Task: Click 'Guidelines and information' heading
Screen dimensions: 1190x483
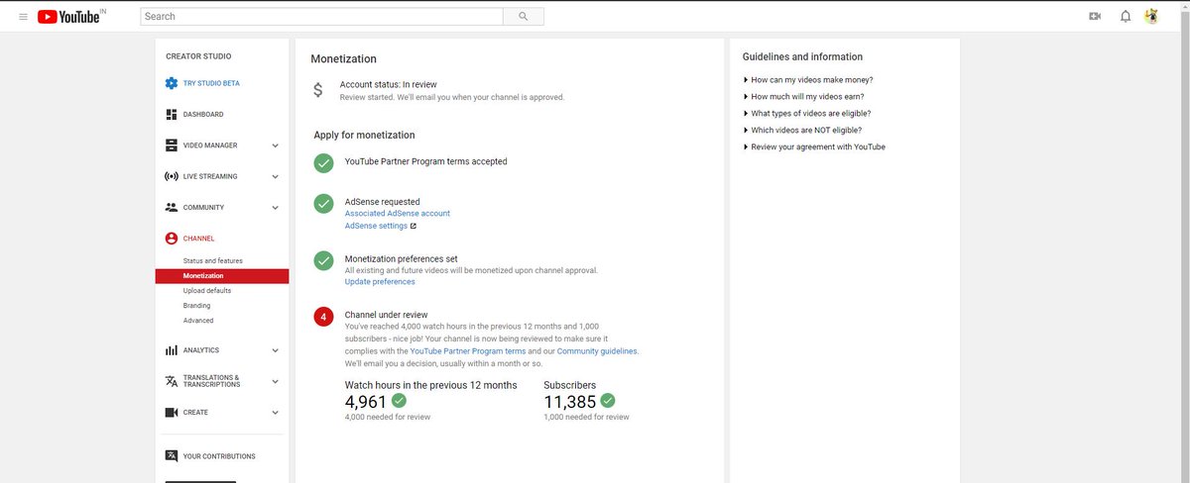Action: tap(802, 57)
